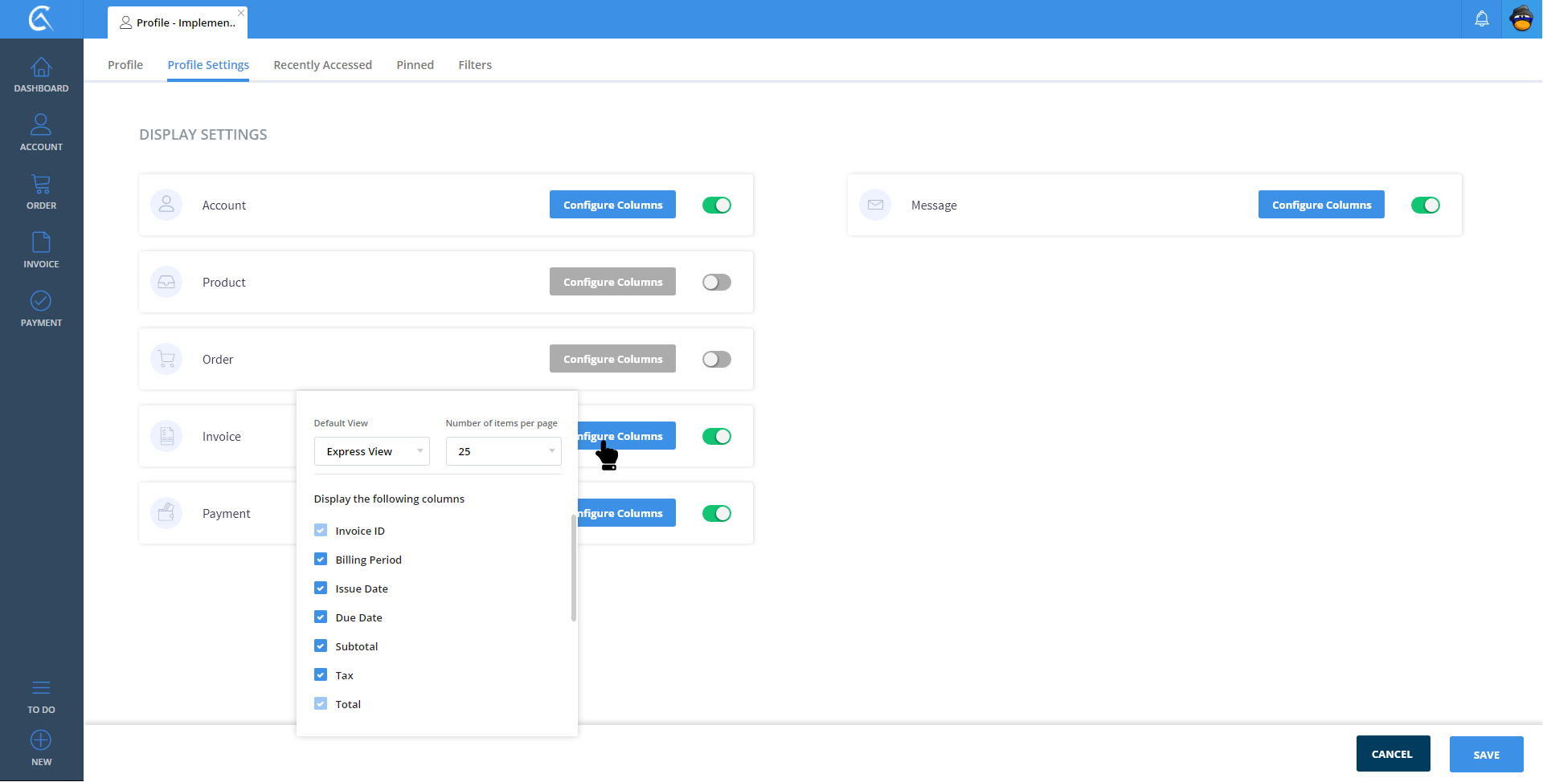Click the user avatar in top corner
This screenshot has width=1543, height=782.
(x=1521, y=19)
